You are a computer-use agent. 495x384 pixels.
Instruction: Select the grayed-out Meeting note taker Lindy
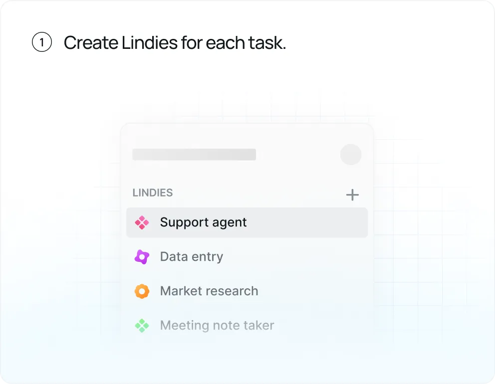tap(217, 325)
